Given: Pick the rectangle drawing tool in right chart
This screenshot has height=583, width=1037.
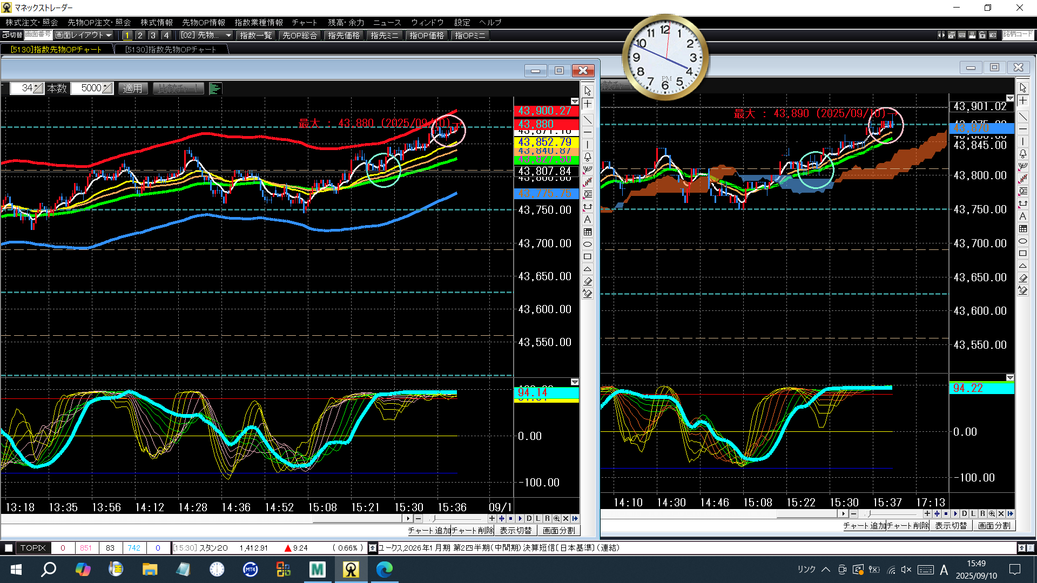Looking at the screenshot, I should pos(1023,253).
